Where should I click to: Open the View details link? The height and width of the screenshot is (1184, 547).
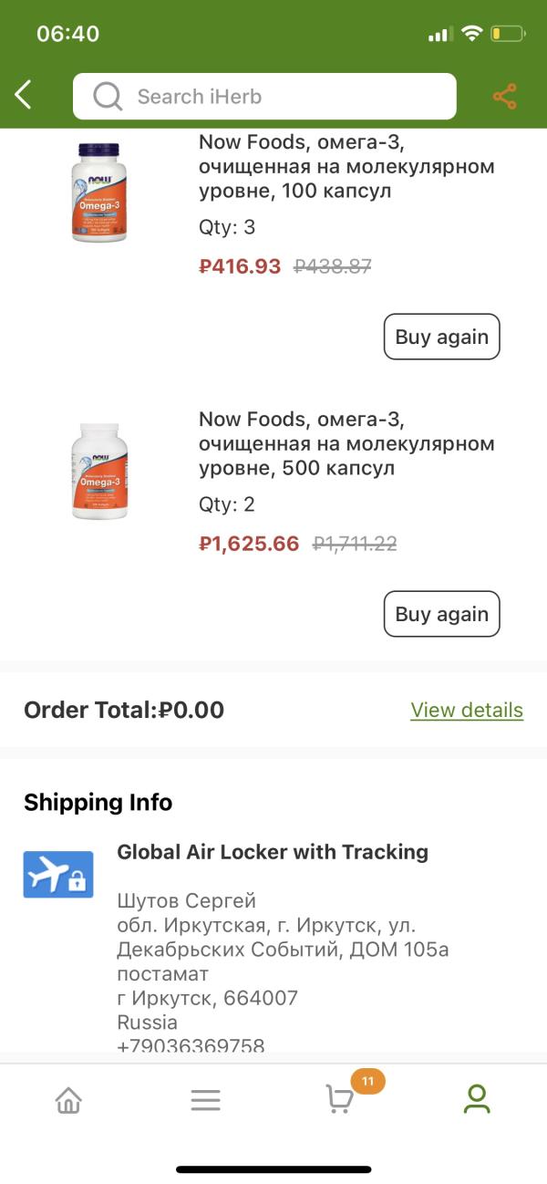pyautogui.click(x=466, y=710)
